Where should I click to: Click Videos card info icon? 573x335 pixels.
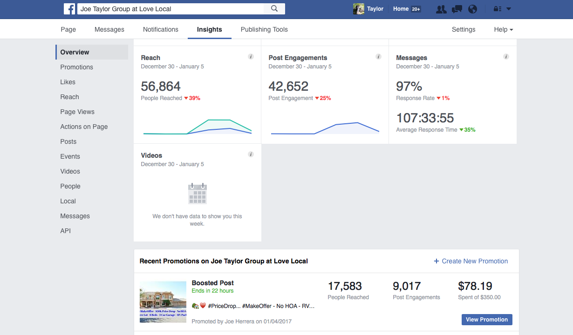click(x=251, y=154)
